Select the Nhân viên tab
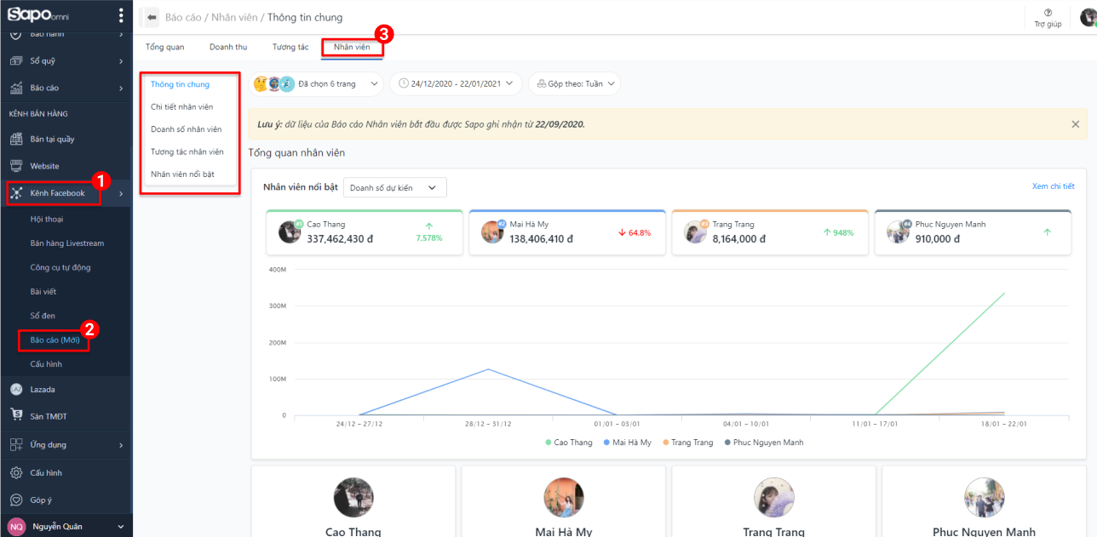The width and height of the screenshot is (1097, 537). [352, 47]
